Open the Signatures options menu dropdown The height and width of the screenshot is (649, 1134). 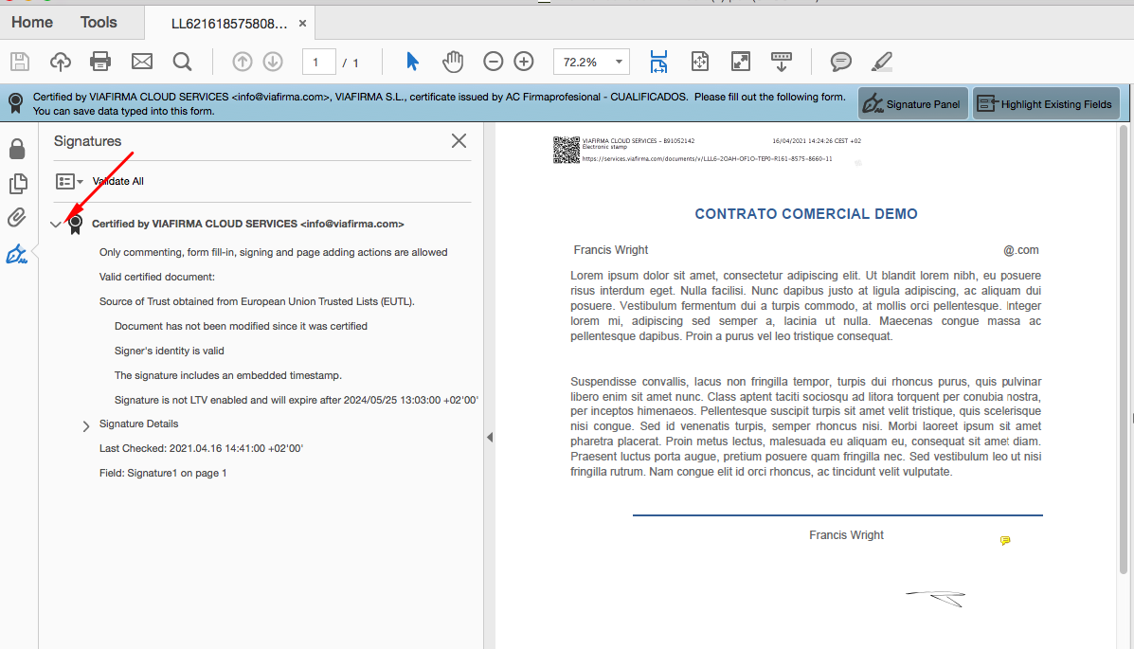[x=69, y=181]
